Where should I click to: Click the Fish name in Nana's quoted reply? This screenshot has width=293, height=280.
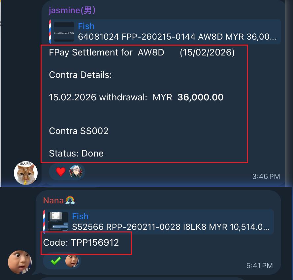[x=80, y=216]
